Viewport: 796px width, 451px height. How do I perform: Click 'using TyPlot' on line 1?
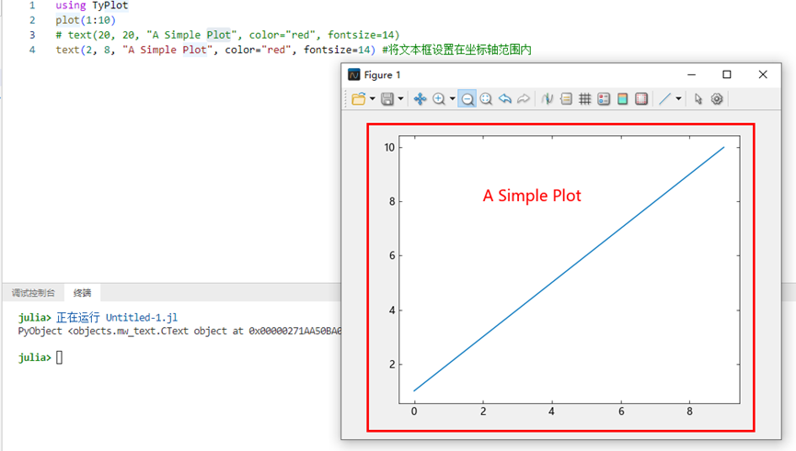click(x=92, y=6)
